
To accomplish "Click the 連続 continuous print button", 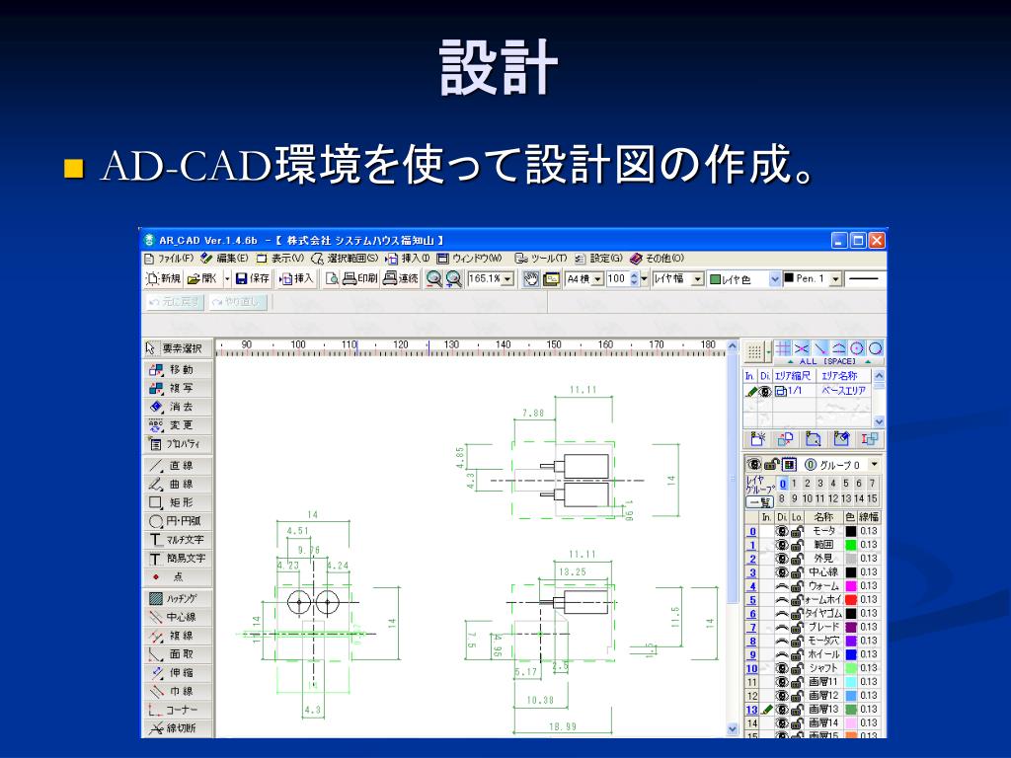I will pos(401,279).
